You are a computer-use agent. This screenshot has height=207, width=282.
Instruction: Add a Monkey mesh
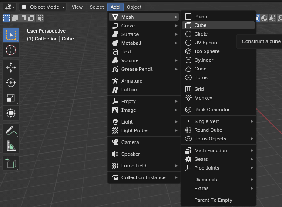203,98
